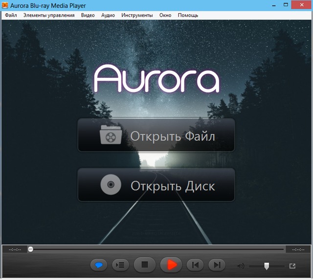Open the Файл menu

[x=11, y=15]
